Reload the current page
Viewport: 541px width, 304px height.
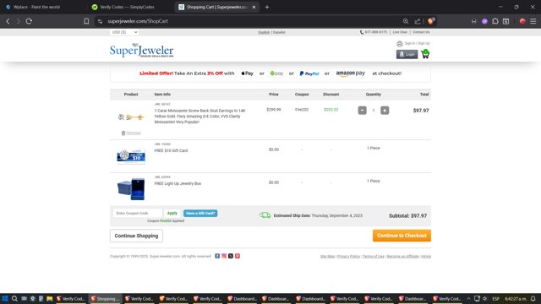pyautogui.click(x=29, y=21)
